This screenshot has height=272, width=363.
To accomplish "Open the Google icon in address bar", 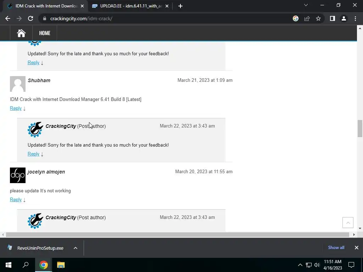I will [296, 18].
